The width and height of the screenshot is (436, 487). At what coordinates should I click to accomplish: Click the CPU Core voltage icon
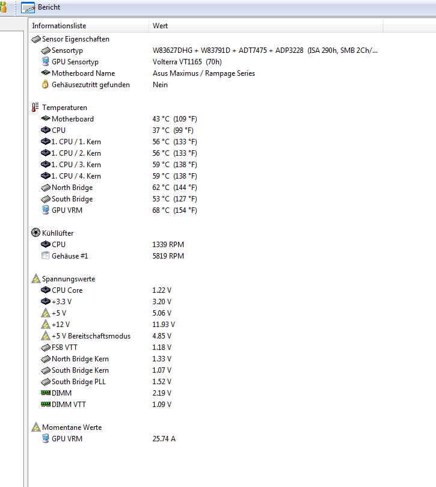(x=46, y=290)
